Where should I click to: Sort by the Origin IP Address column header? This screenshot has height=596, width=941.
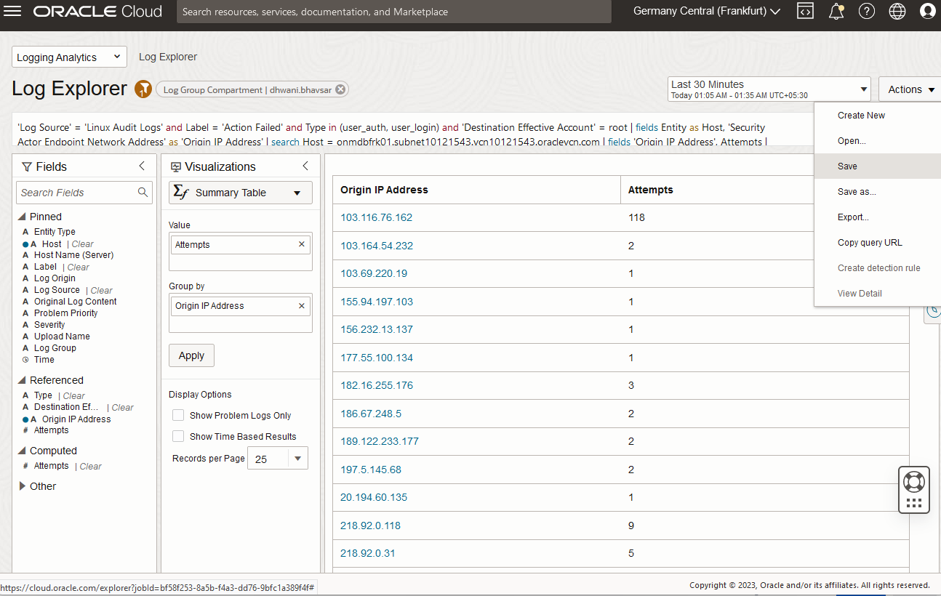coord(384,190)
